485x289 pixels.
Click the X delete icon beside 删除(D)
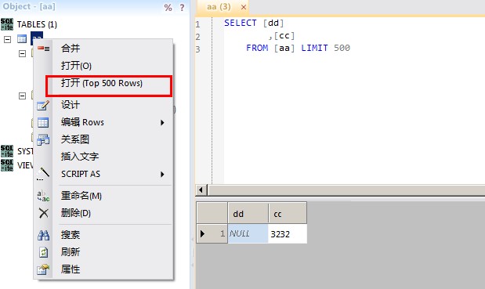coord(44,213)
